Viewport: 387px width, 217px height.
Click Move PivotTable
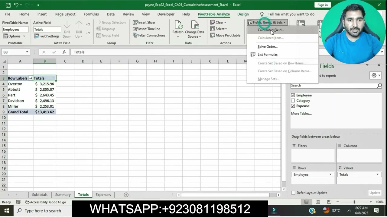point(225,35)
